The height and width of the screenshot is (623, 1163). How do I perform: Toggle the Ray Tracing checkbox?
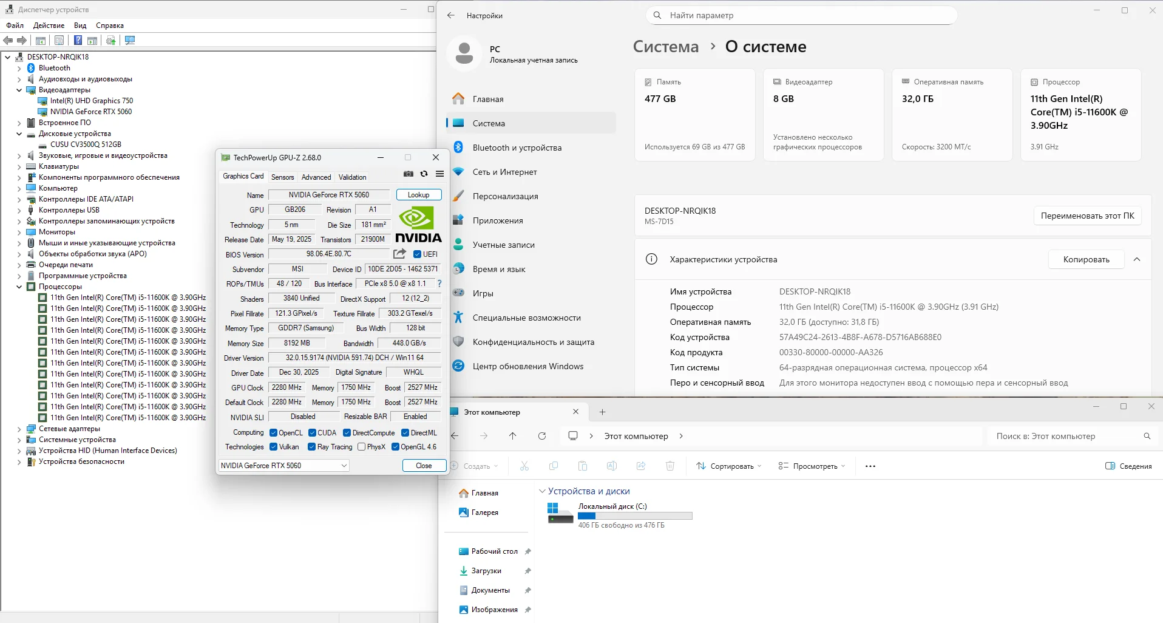click(x=311, y=447)
